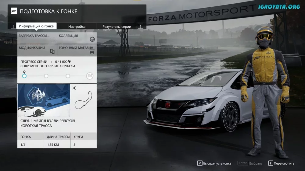Screen dimensions: 305x171
Task: Click the V key Быстрая установка prompt
Action: pyautogui.click(x=214, y=163)
